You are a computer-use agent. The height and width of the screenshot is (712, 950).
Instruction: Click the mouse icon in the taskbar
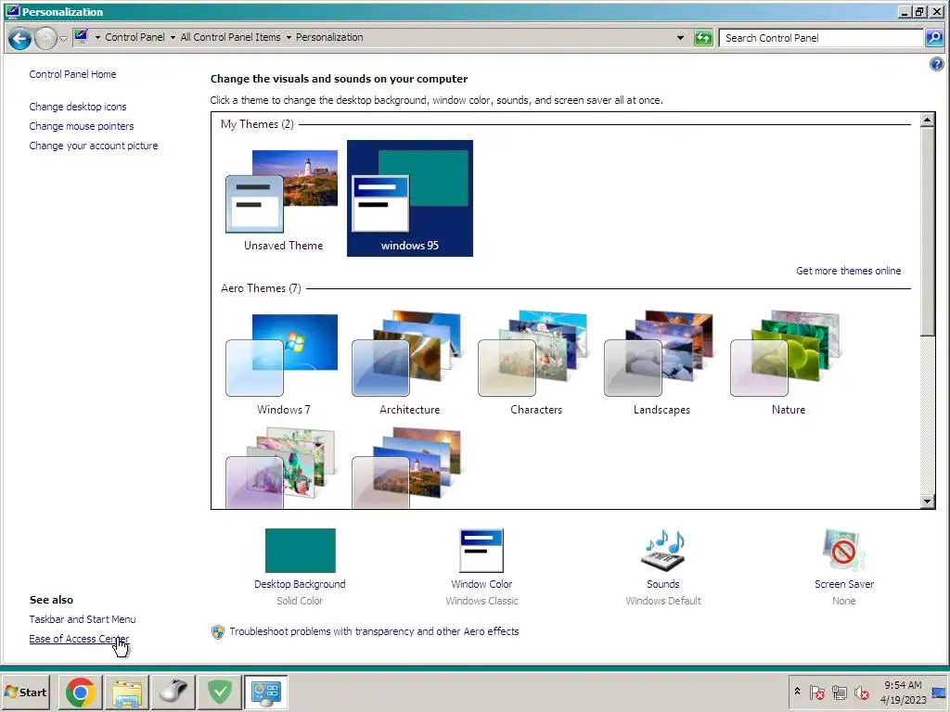173,692
